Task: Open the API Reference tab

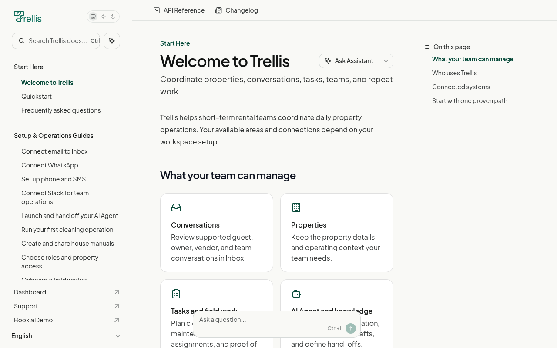Action: tap(179, 10)
